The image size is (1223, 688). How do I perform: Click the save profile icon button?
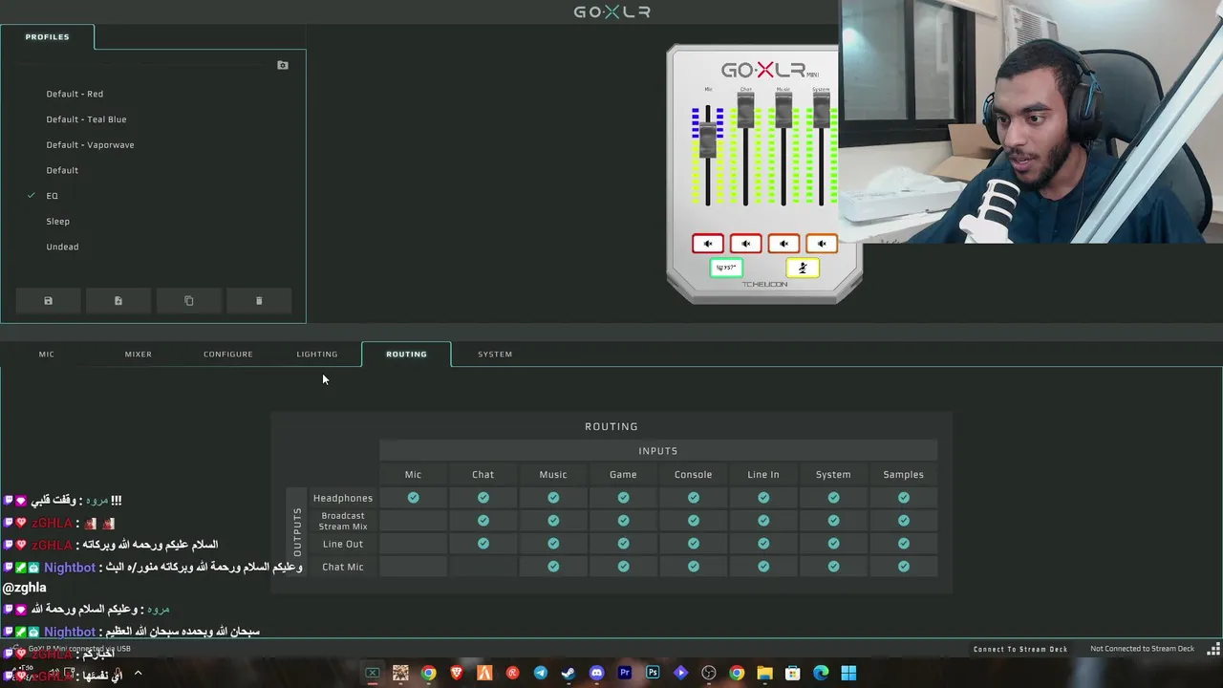[x=48, y=301]
